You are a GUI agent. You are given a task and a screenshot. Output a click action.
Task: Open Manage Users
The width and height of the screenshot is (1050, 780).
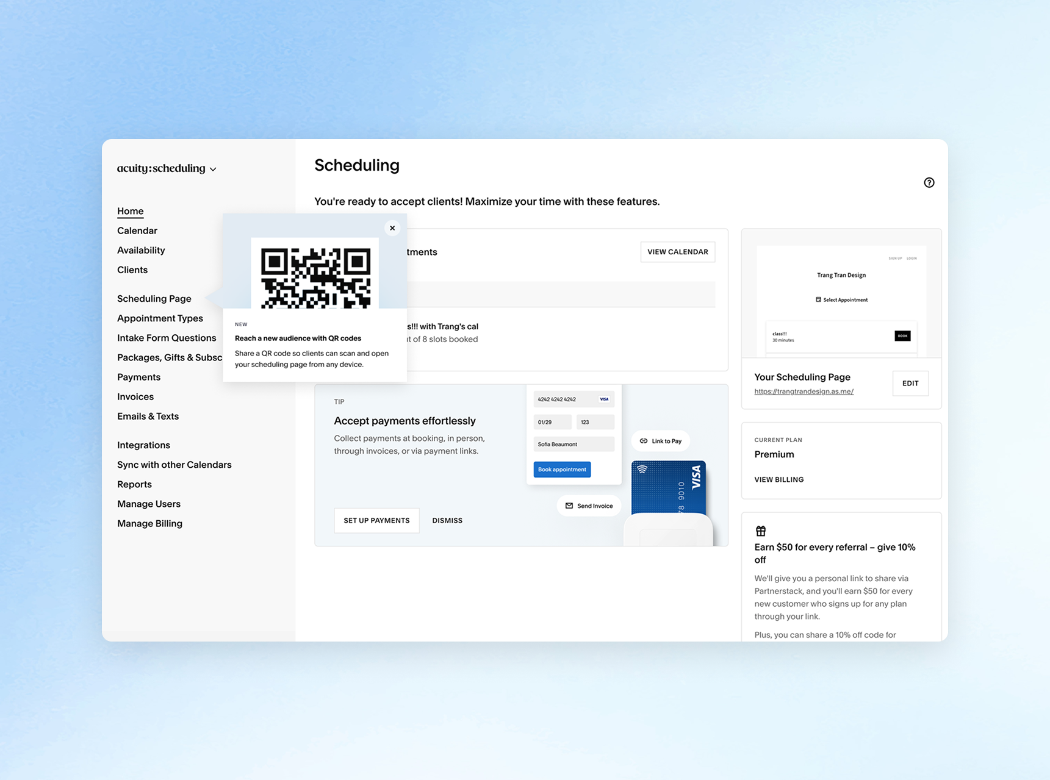[149, 504]
